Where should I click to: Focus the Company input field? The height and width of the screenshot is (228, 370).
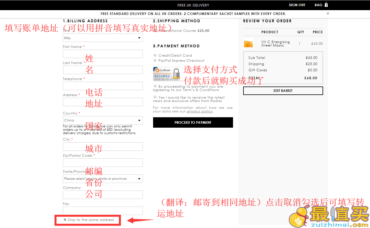103,195
